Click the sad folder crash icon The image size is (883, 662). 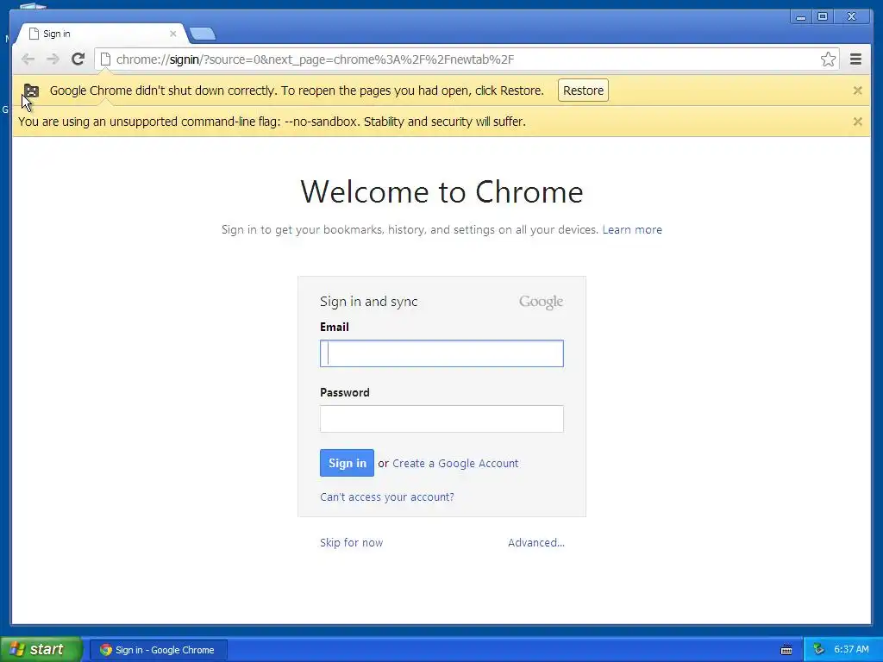tap(32, 91)
